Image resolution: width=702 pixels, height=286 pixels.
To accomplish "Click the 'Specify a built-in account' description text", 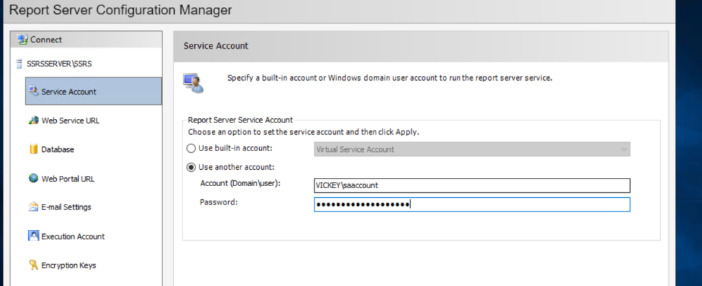I will coord(389,78).
